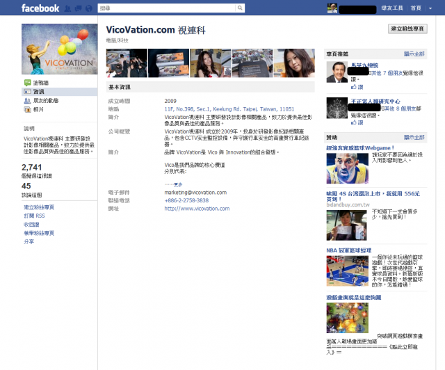Click 顯示全部 in 贊助 section
445x370 pixels.
414,138
